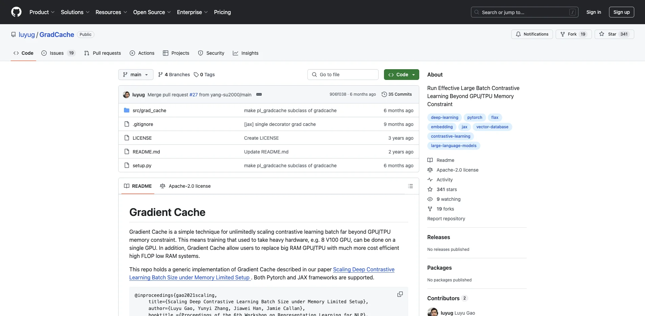Open the GradCache repository link
Screen dimensions: 645x316
tap(57, 35)
